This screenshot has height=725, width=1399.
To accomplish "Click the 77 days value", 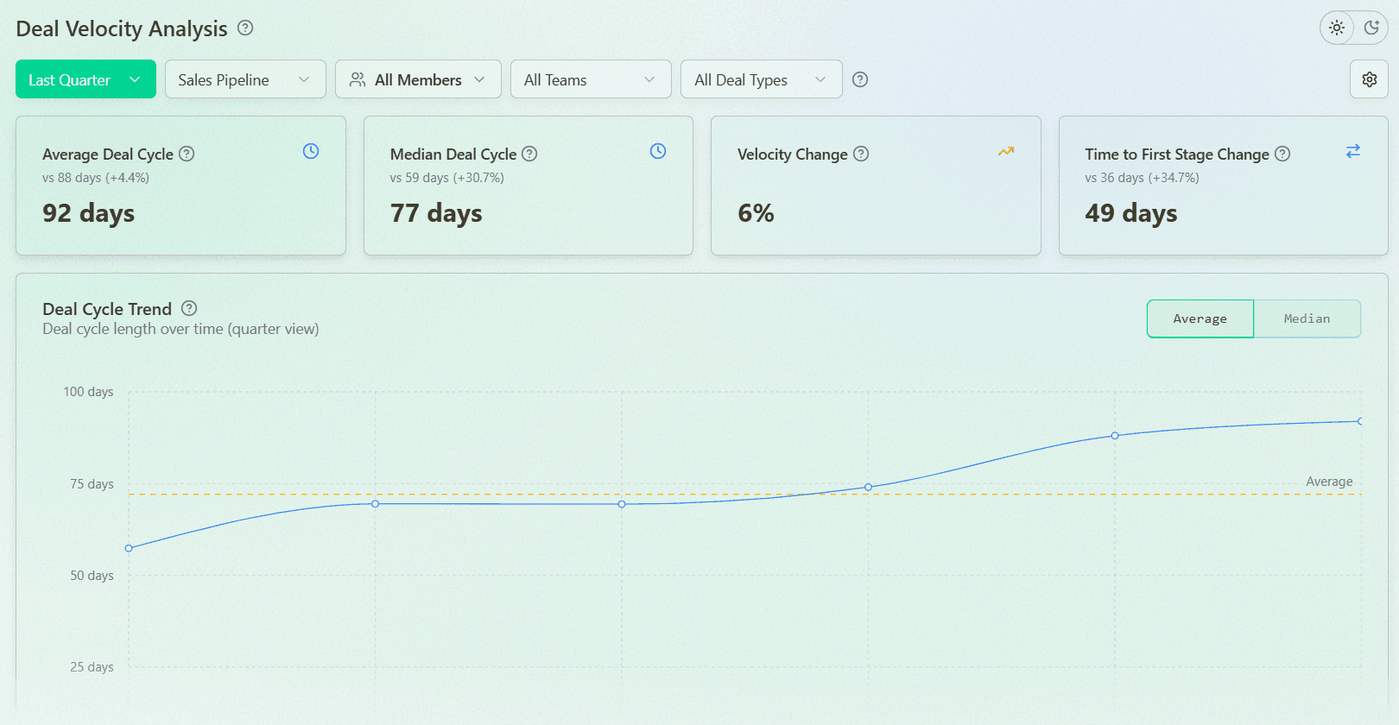I will coord(436,213).
